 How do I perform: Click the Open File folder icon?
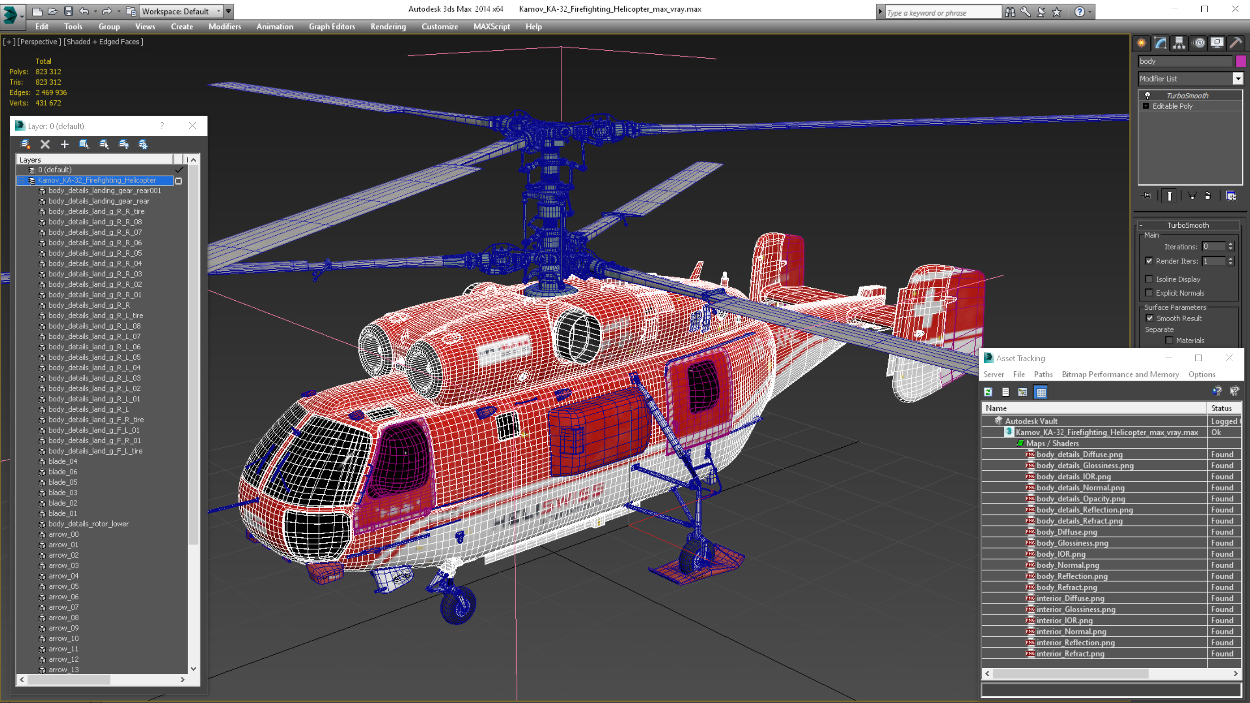pos(53,11)
